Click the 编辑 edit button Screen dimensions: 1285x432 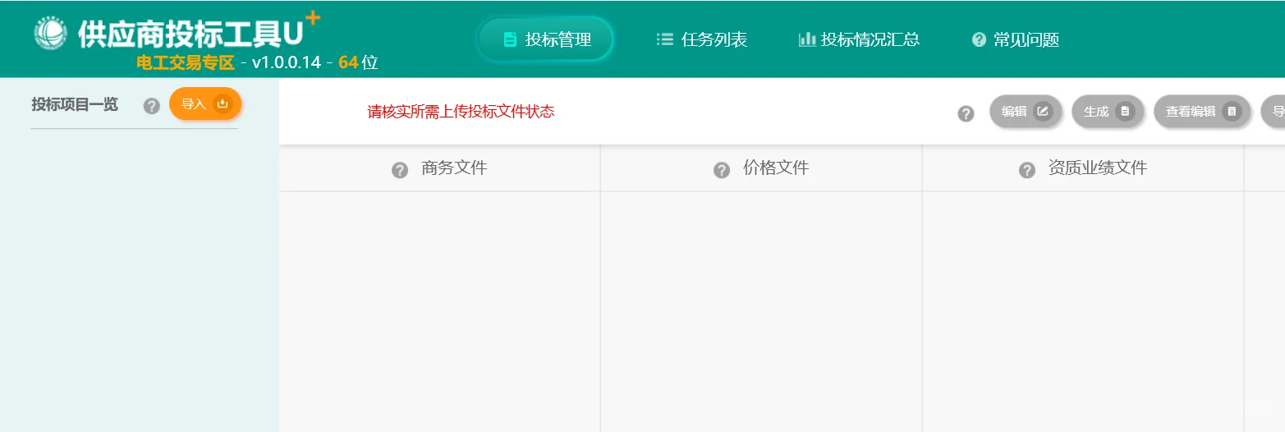[1026, 112]
